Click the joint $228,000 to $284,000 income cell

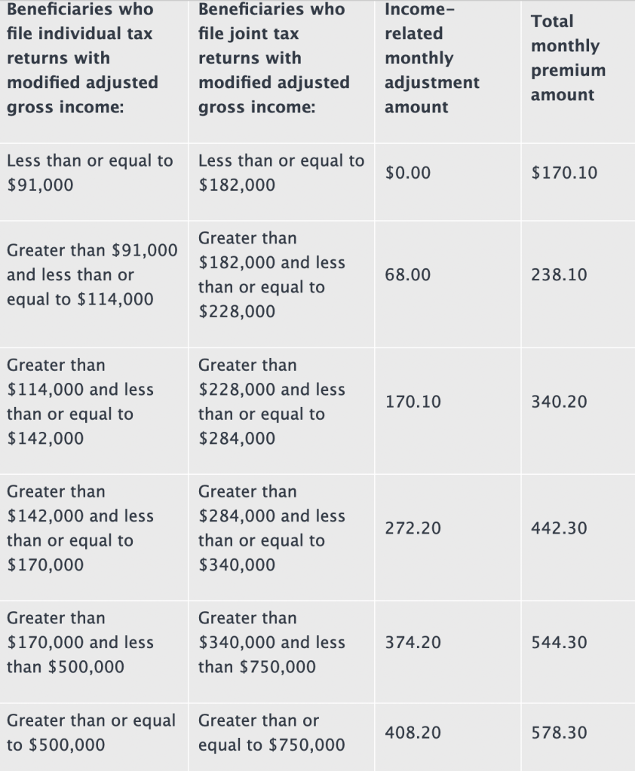(x=271, y=402)
